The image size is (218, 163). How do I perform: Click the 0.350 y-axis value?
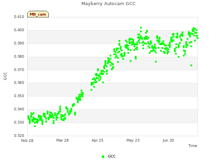point(19,96)
